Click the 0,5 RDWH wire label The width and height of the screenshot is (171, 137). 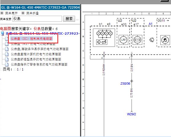[104, 70]
